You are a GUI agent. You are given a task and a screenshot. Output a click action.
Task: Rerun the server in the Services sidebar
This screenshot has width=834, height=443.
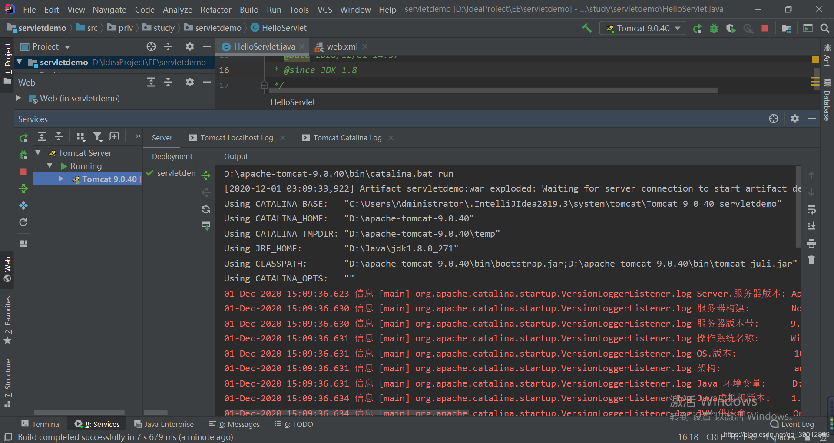point(23,138)
